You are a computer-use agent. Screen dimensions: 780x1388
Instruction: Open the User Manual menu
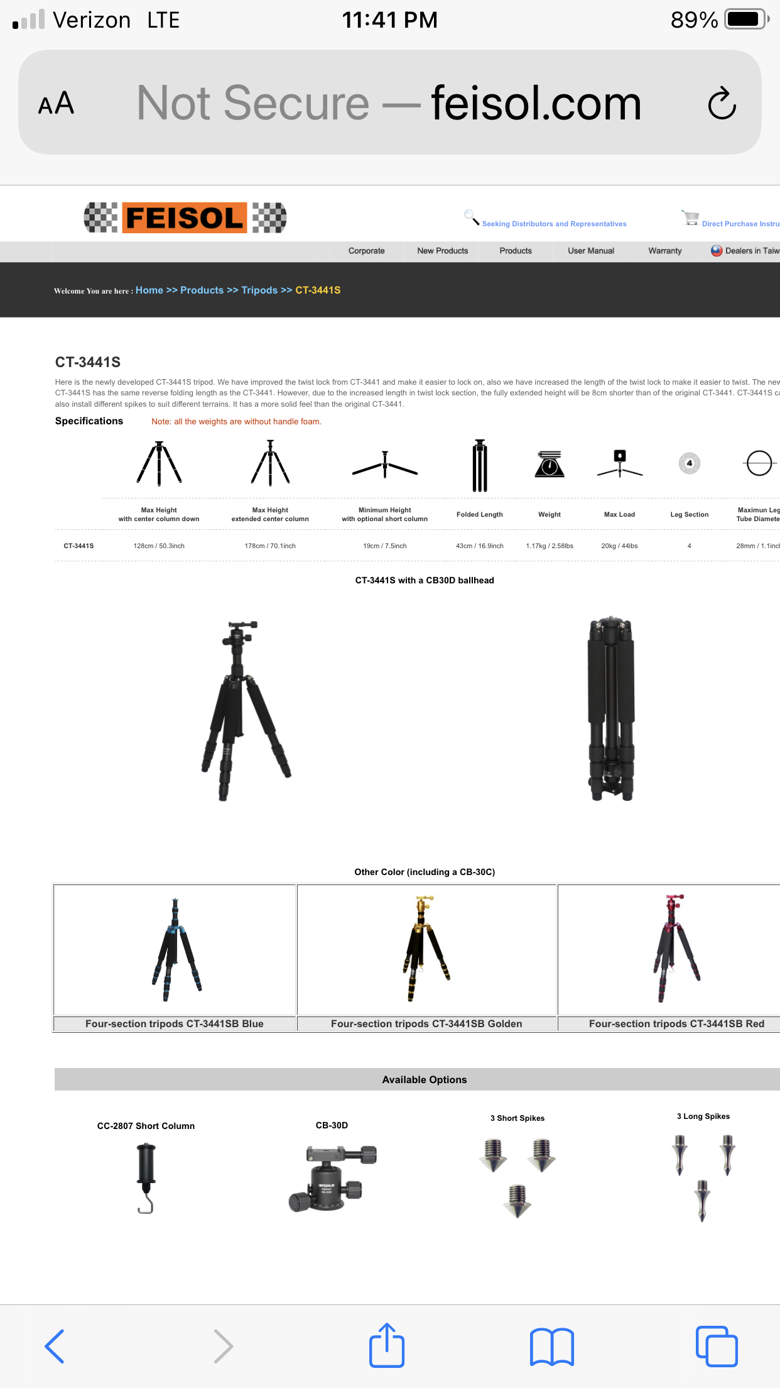591,251
